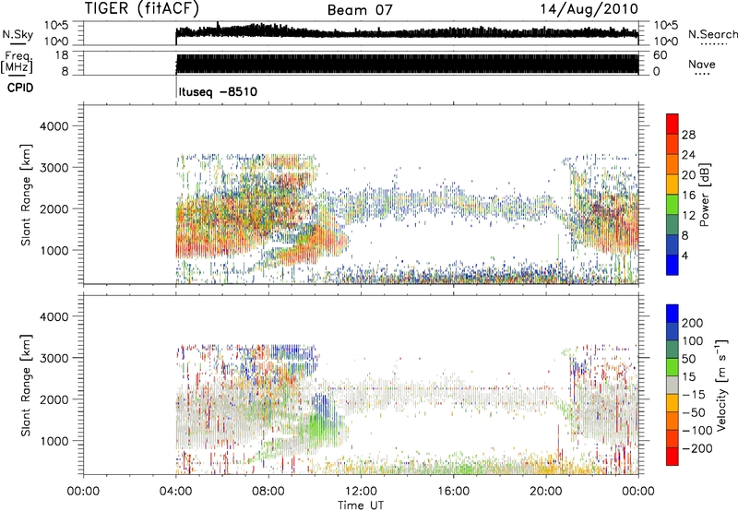Pick the bright green Velocity segment between 15 and 50
Screen dimensions: 738x511
tap(673, 367)
